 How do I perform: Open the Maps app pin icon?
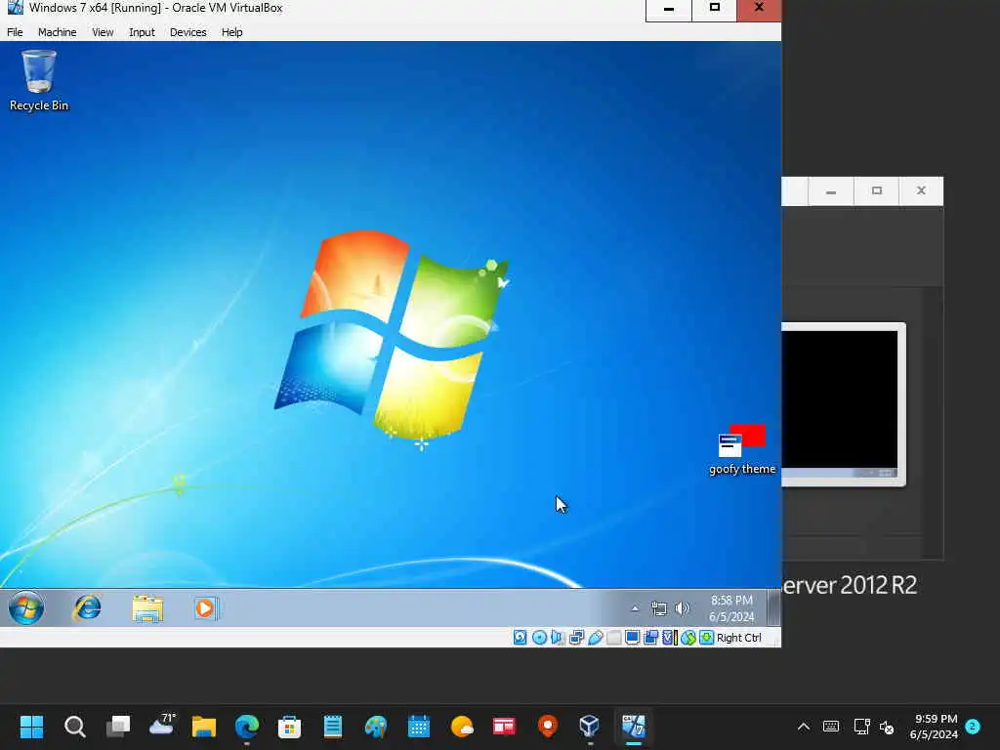pos(547,727)
